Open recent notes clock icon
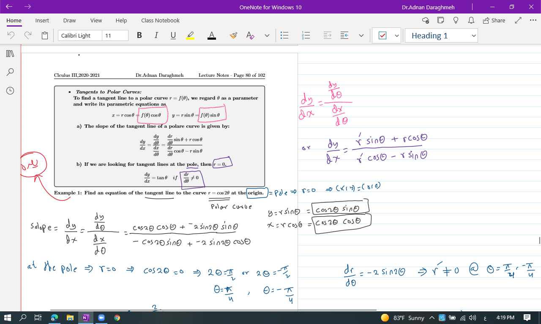Screen dimensions: 541x324 click(x=10, y=90)
